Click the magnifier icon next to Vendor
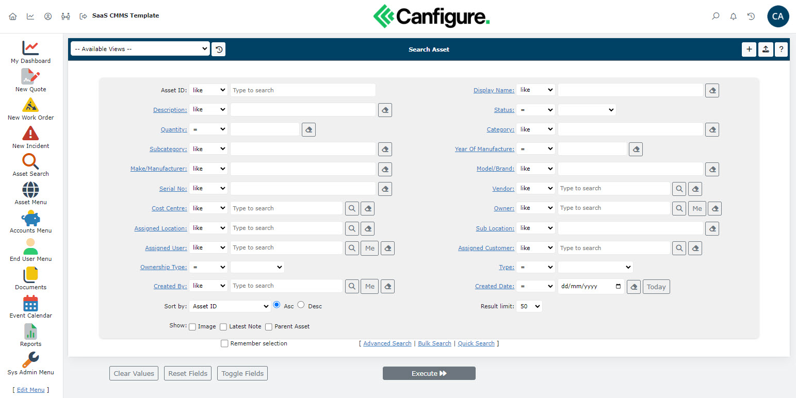Viewport: 796px width, 398px height. click(679, 189)
